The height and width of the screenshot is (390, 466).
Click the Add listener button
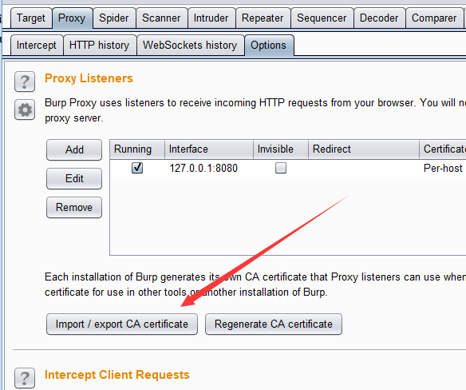[74, 149]
